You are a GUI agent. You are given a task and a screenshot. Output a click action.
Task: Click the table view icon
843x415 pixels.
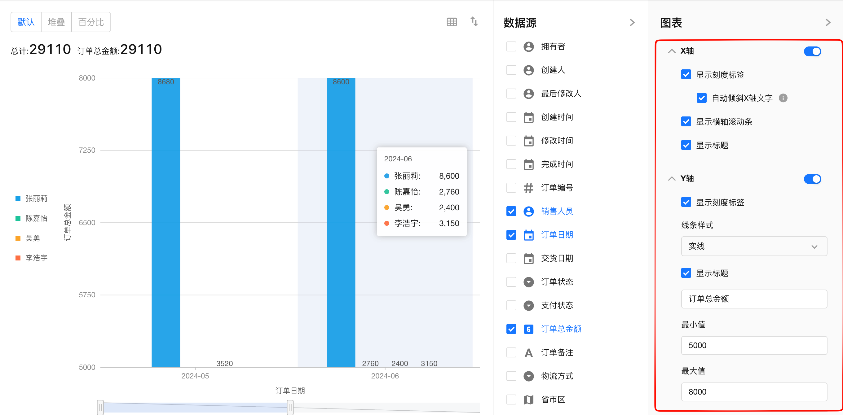tap(452, 22)
